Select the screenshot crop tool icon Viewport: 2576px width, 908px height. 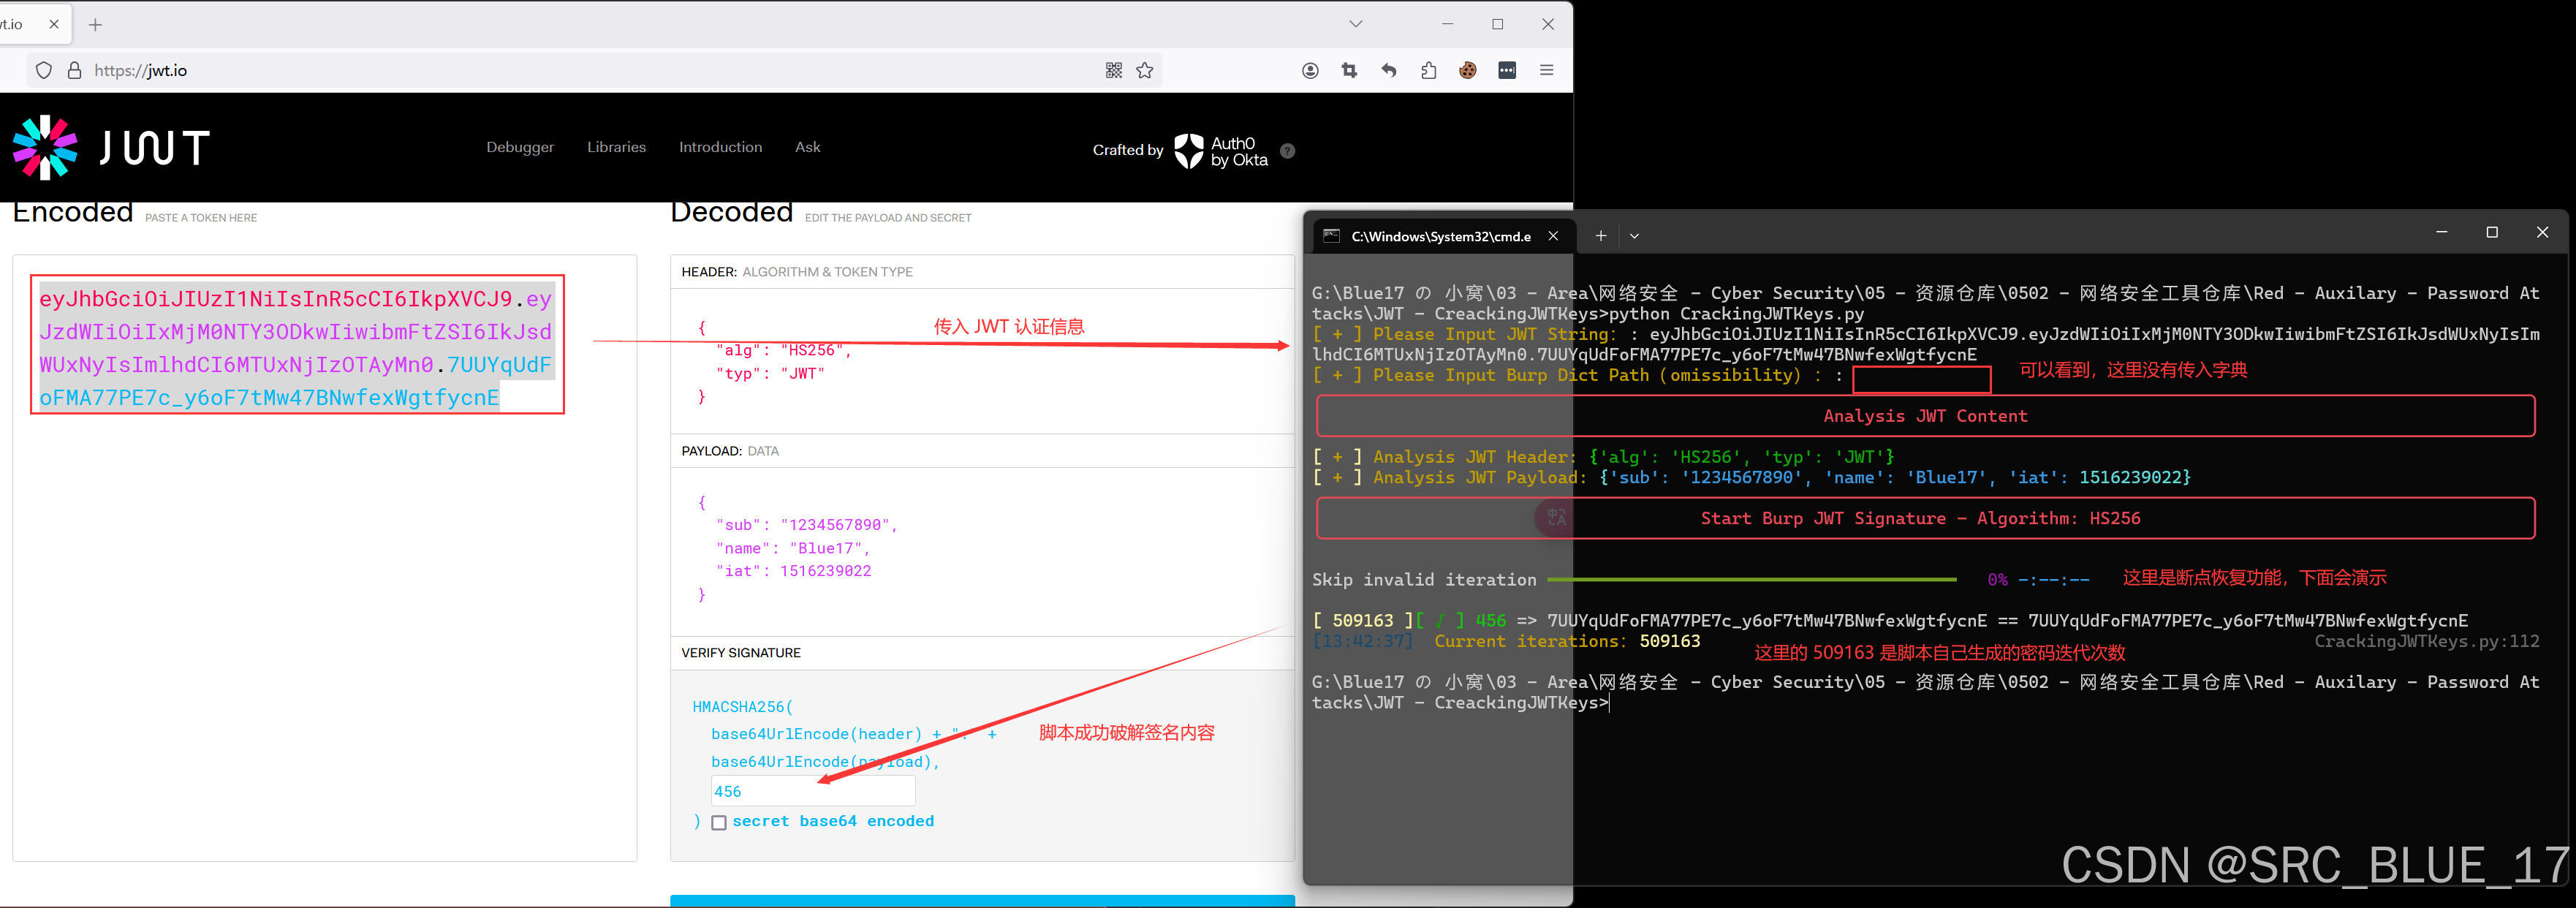tap(1349, 70)
